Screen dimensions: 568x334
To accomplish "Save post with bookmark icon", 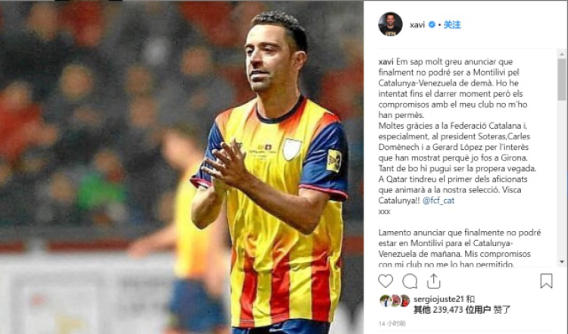I will [x=546, y=281].
